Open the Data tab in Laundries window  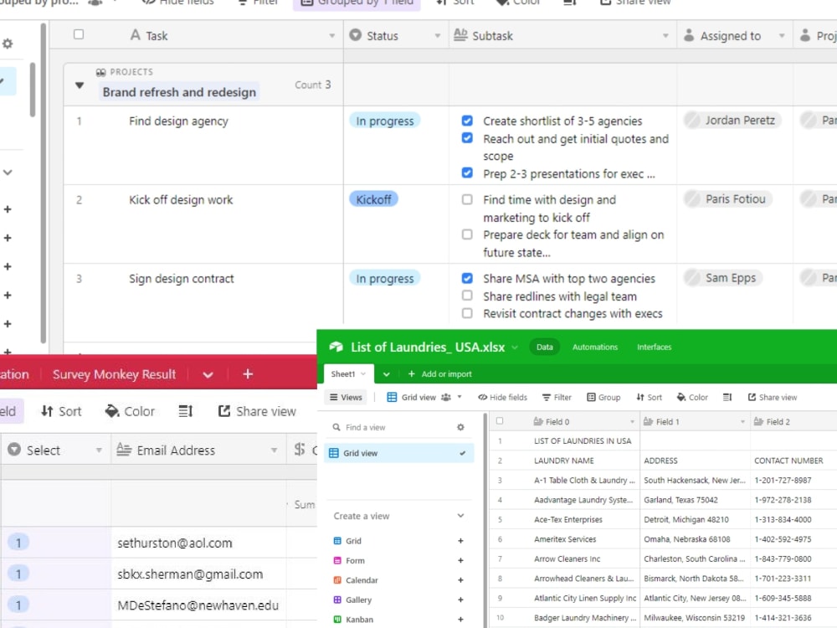click(x=544, y=345)
